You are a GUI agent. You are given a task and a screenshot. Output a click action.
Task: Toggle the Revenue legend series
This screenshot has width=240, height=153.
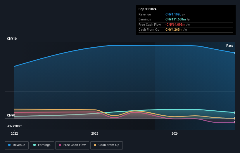17,145
